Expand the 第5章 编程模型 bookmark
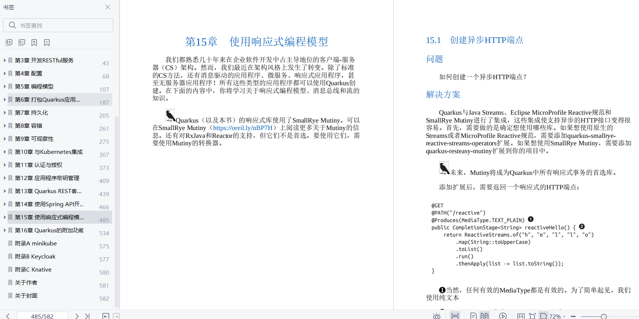This screenshot has width=639, height=319. pos(4,86)
